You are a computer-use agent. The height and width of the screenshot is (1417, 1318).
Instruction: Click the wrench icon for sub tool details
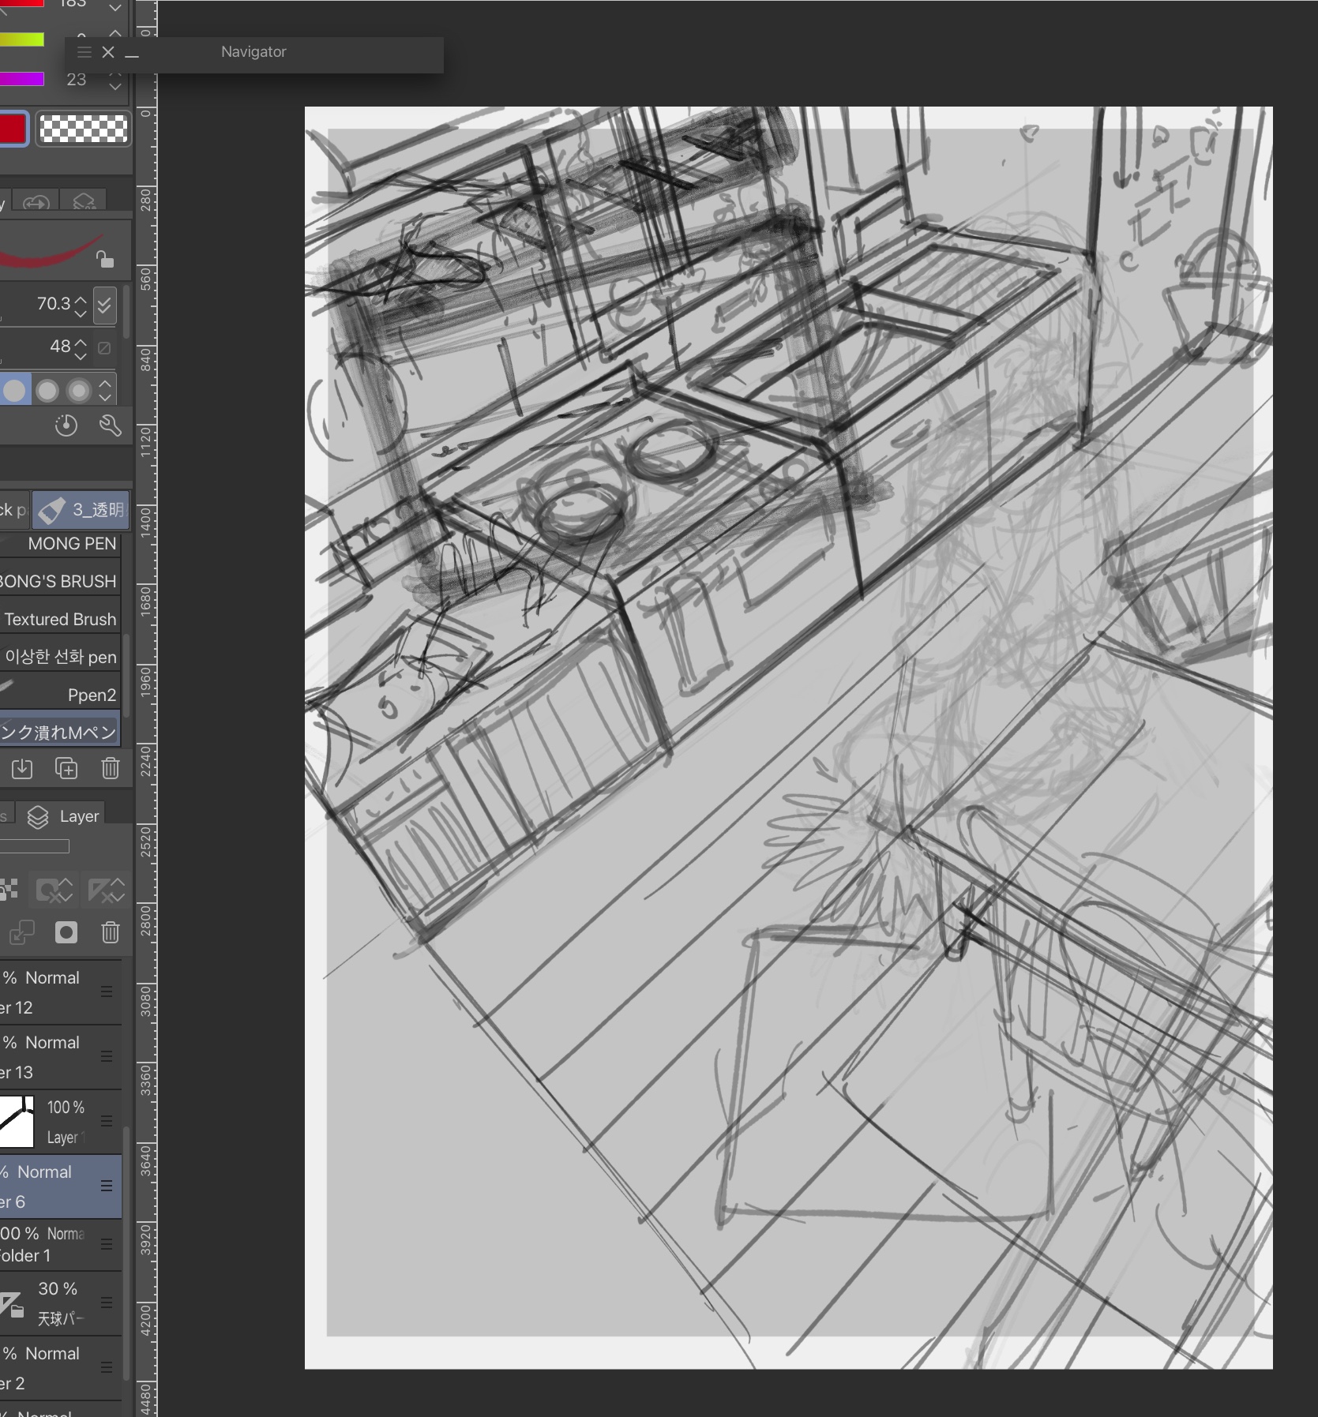tap(110, 426)
